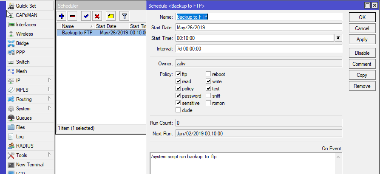Screen dimensions: 380x174
Task: Uncheck the ftp policy checkbox
Action: (x=179, y=74)
